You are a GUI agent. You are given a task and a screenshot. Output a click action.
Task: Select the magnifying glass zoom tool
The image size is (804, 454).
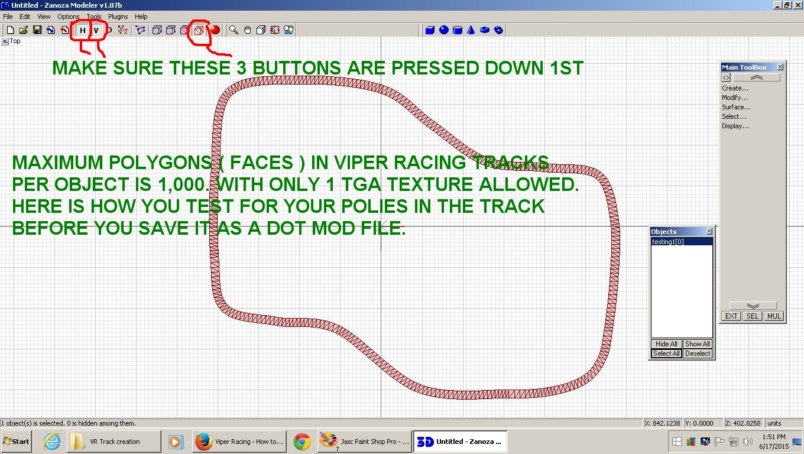(234, 30)
